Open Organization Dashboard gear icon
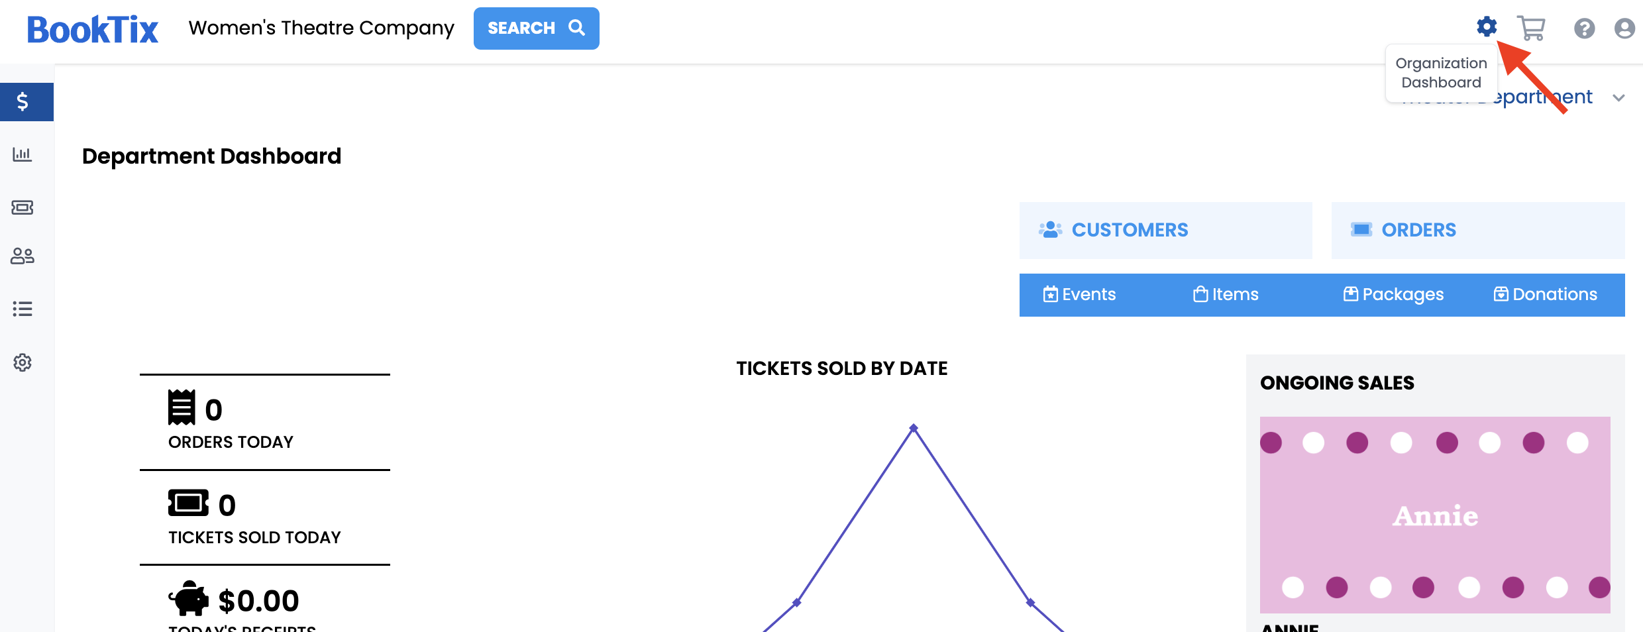 tap(1487, 26)
